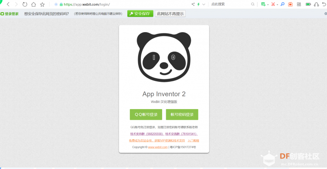Screen dimensions: 327x169
Task: Click the panda logo image
Action: coord(164,57)
